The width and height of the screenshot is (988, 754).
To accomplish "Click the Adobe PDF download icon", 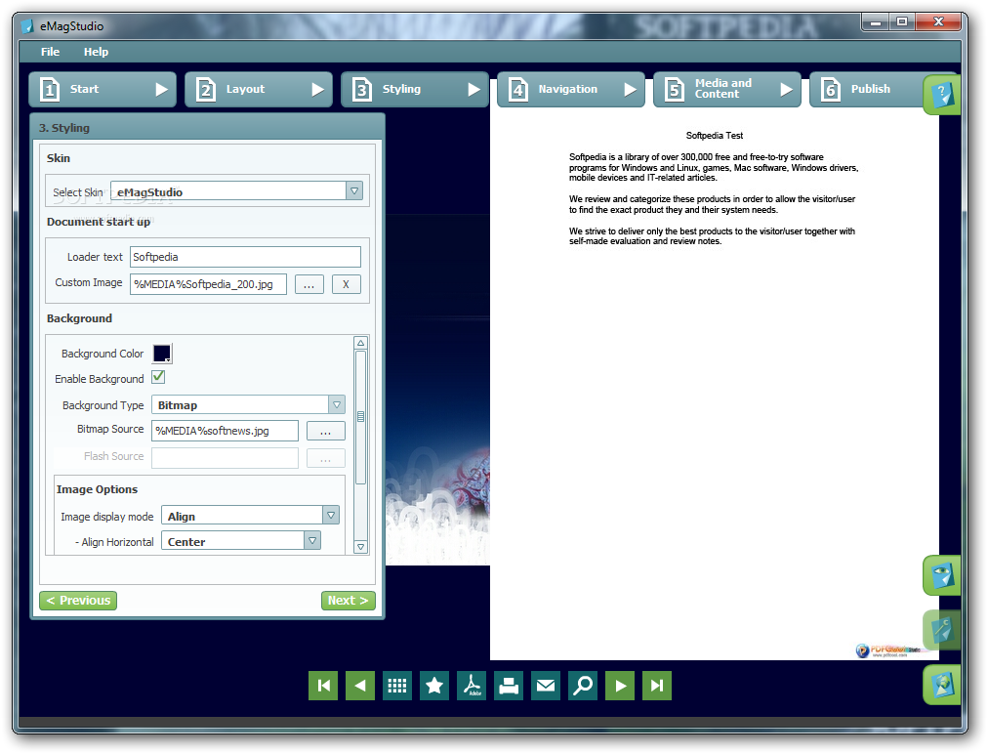I will point(472,686).
